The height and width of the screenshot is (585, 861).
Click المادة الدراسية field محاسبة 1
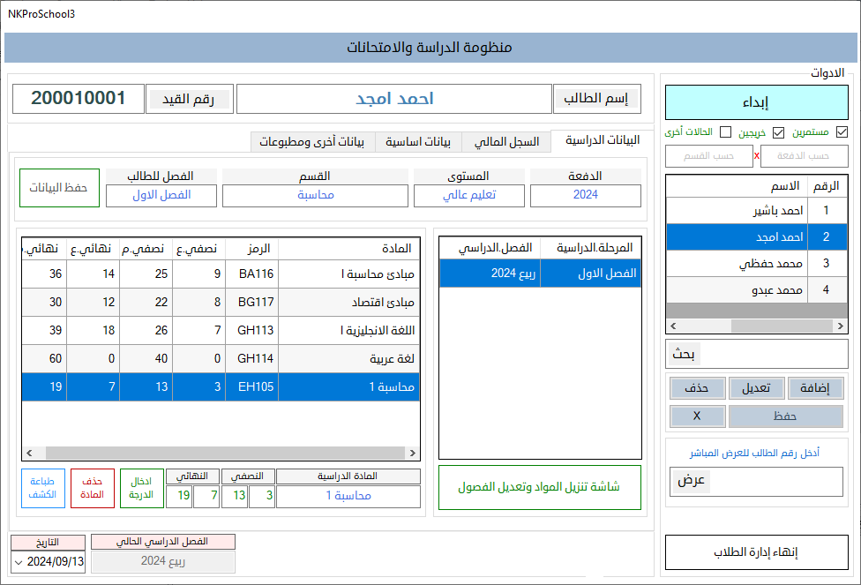348,496
